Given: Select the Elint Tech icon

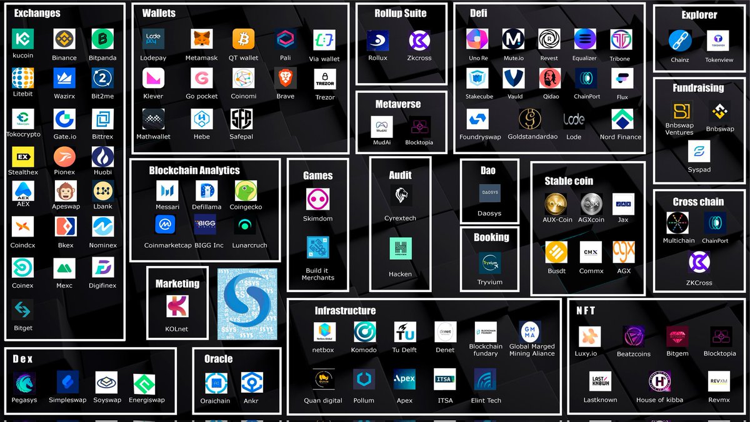Looking at the screenshot, I should pos(485,379).
